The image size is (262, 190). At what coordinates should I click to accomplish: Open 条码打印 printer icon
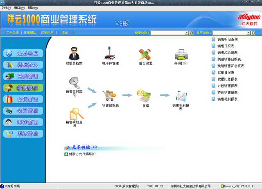point(181,55)
